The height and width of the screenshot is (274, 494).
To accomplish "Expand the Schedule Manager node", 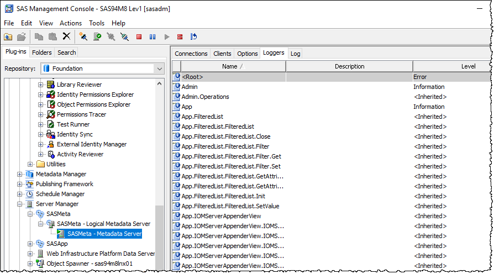I will click(19, 194).
